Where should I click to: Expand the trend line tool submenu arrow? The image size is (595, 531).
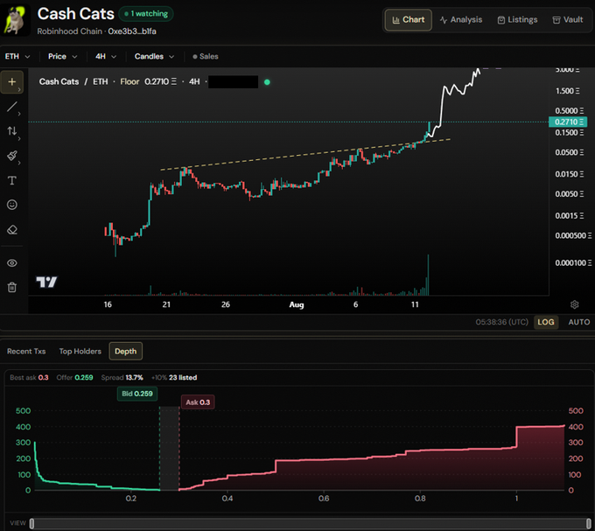click(x=19, y=114)
